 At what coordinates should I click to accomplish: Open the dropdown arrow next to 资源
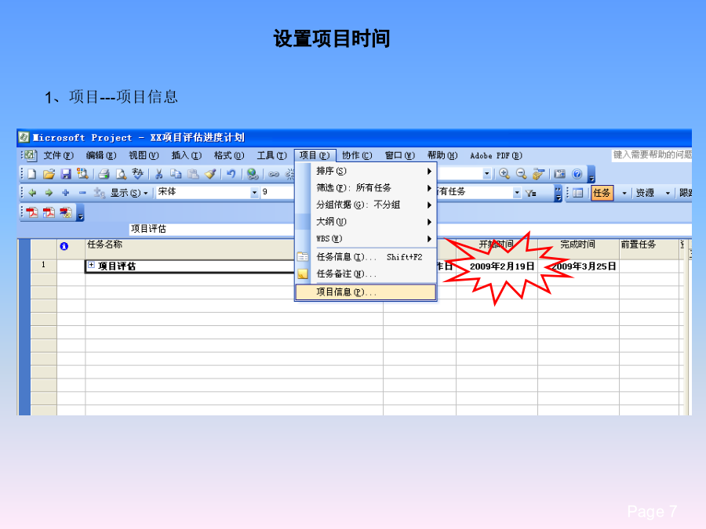coord(668,194)
